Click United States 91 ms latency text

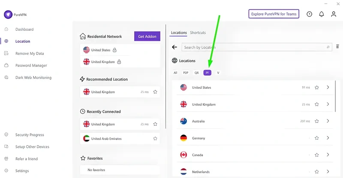(x=306, y=88)
